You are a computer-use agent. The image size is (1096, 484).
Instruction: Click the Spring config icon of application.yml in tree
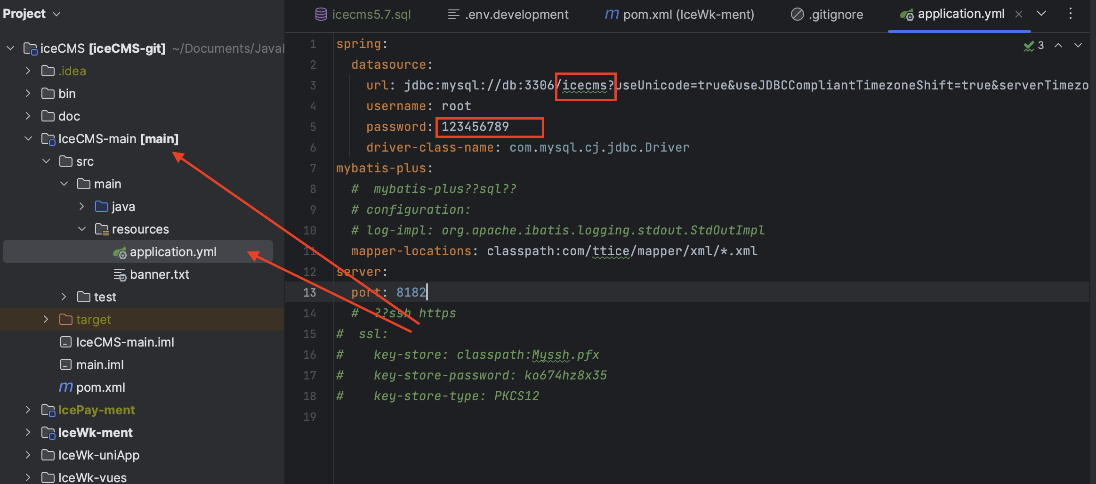pyautogui.click(x=120, y=252)
